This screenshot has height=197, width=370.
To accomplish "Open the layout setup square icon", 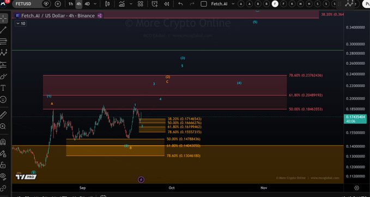I will [204, 4].
